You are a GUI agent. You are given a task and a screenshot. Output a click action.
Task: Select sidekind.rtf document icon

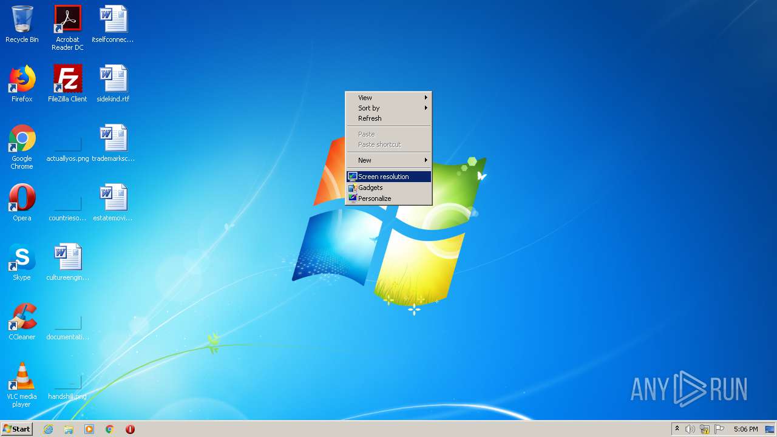[x=113, y=84]
